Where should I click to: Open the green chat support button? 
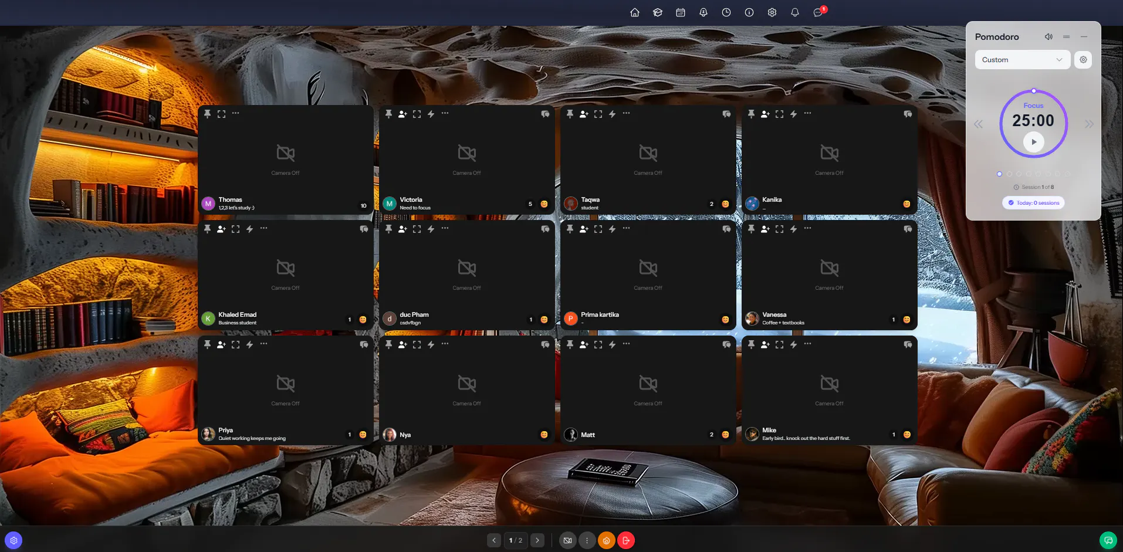tap(1108, 540)
